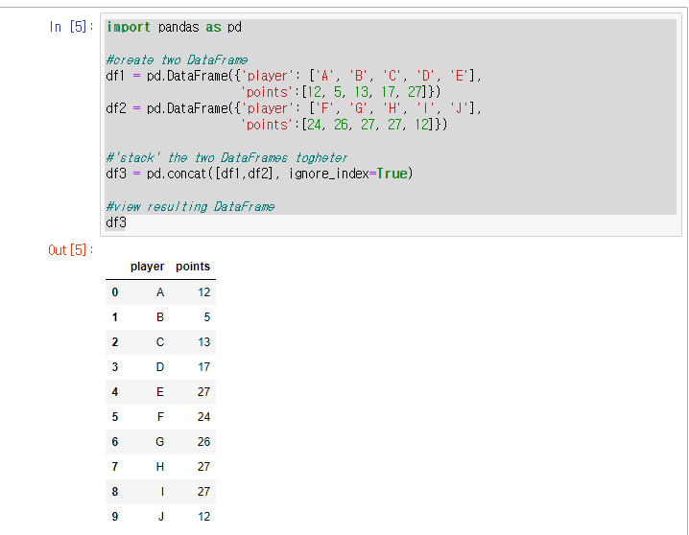
Task: Click player cell 'C'
Action: click(x=160, y=342)
